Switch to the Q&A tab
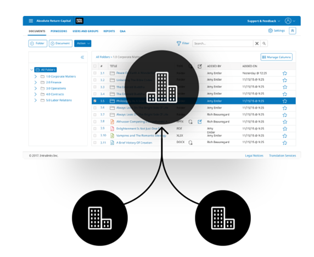The width and height of the screenshot is (314, 257). coord(122,31)
